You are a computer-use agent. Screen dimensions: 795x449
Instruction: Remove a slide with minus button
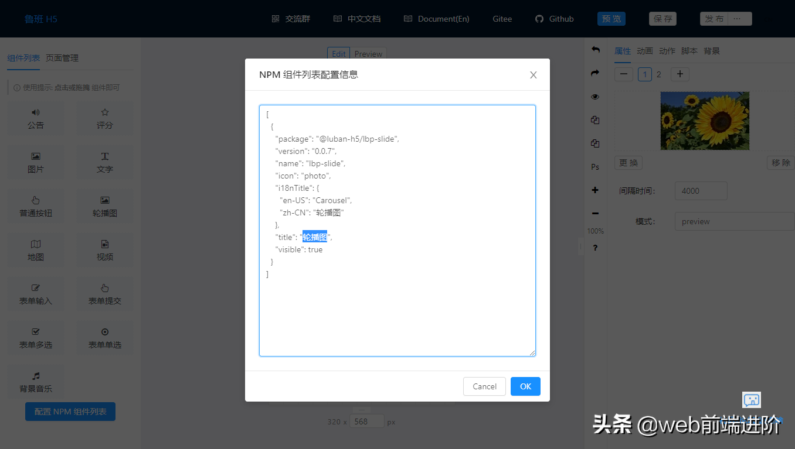pyautogui.click(x=624, y=74)
